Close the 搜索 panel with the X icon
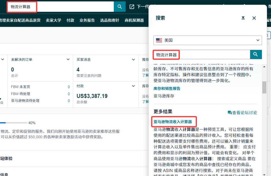This screenshot has height=176, width=271. click(254, 18)
